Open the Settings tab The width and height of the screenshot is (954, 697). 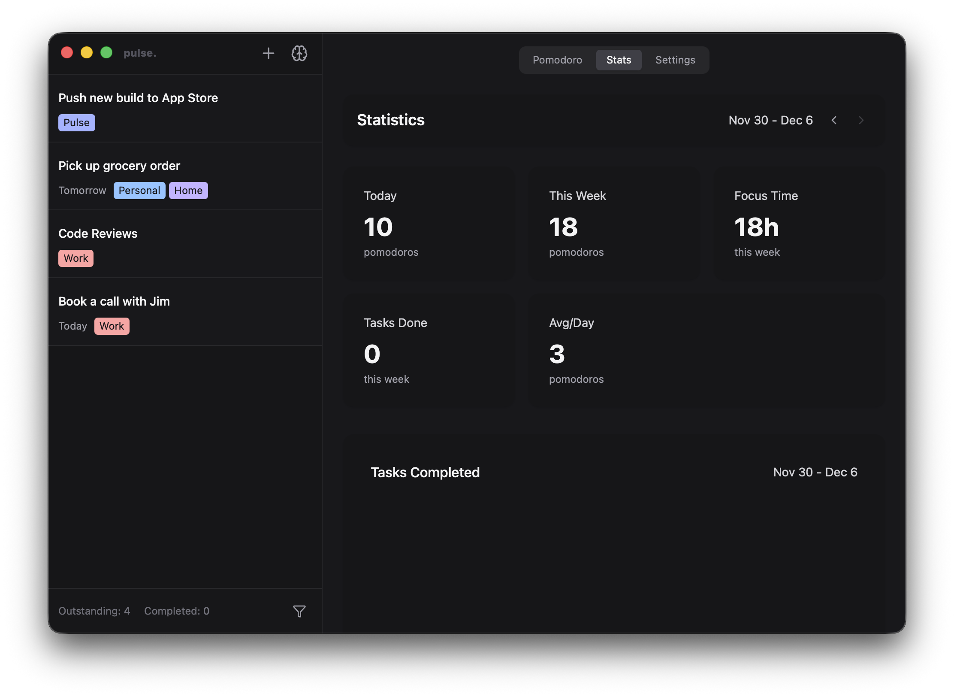point(675,60)
